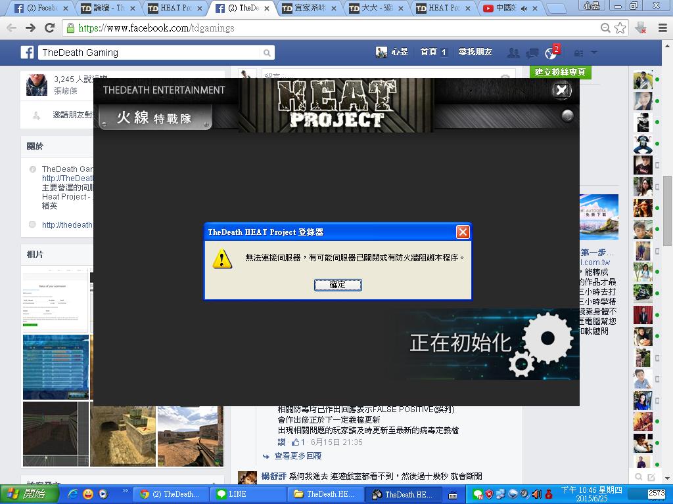Click the download extension icon in toolbar
Screen dimensions: 673x504
[641, 28]
